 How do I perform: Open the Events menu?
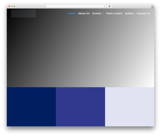tap(97, 14)
